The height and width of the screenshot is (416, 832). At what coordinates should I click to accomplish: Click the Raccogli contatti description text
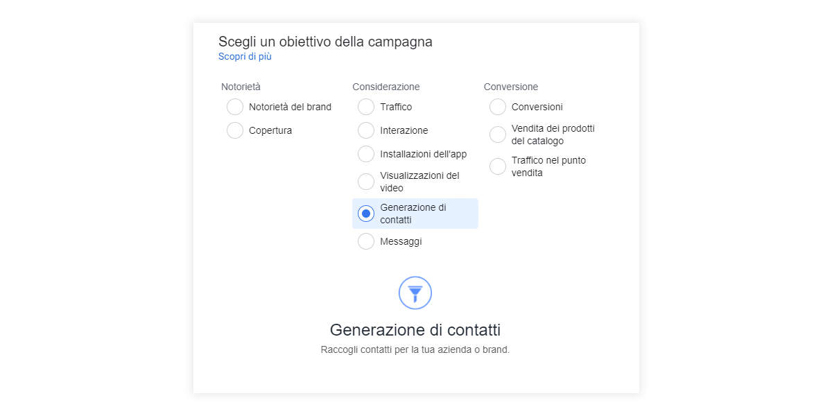pos(415,349)
